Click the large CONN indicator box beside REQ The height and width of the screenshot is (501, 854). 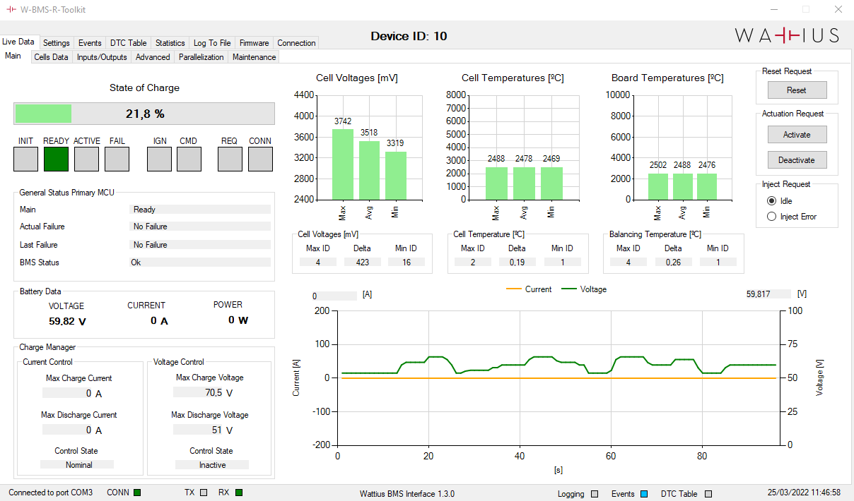tap(260, 159)
